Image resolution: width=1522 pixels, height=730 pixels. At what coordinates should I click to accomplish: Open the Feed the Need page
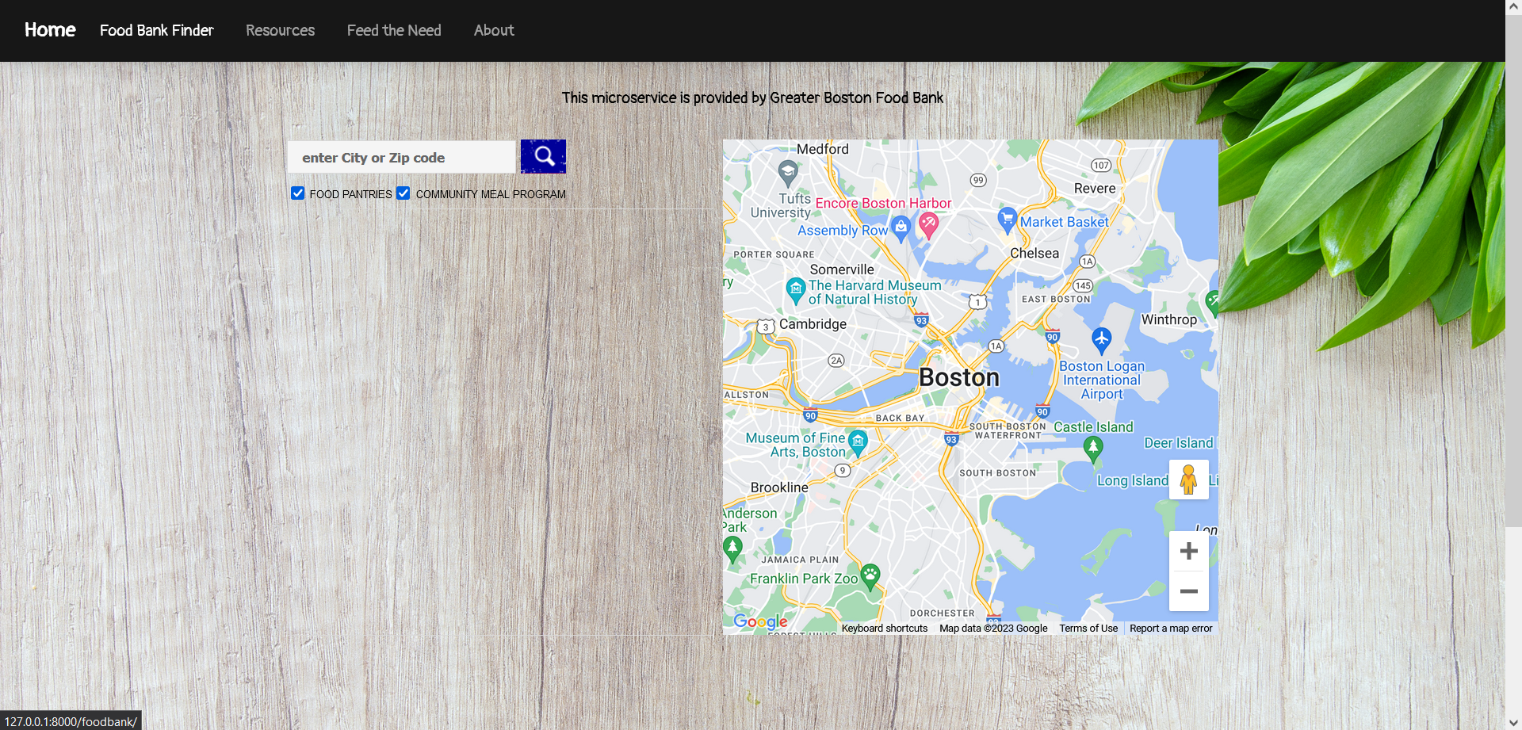click(x=394, y=30)
